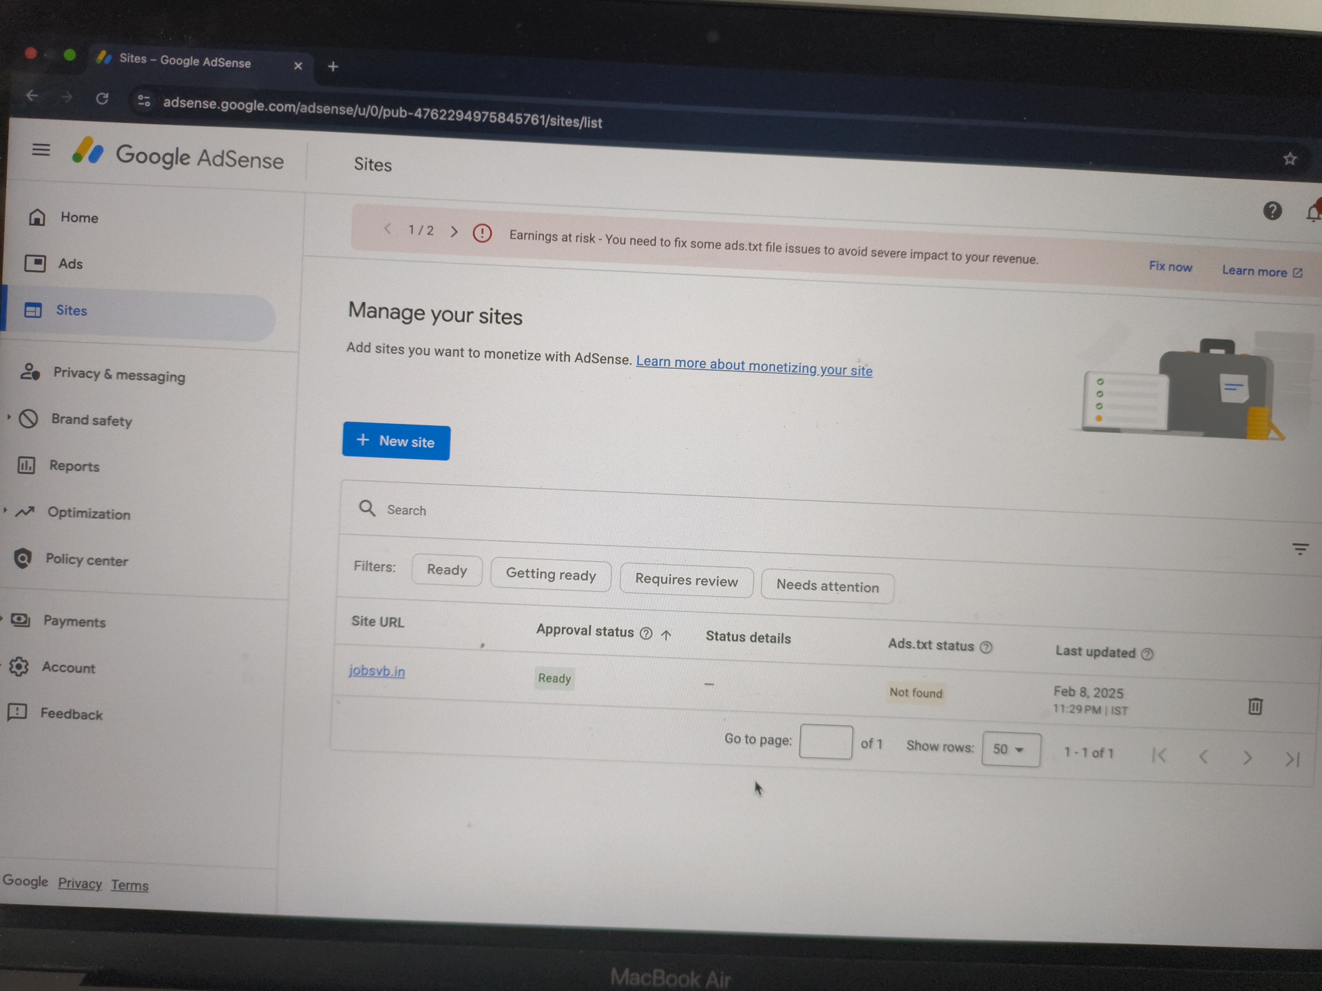
Task: Close the Sites – Google AdSense tab
Action: coord(298,65)
